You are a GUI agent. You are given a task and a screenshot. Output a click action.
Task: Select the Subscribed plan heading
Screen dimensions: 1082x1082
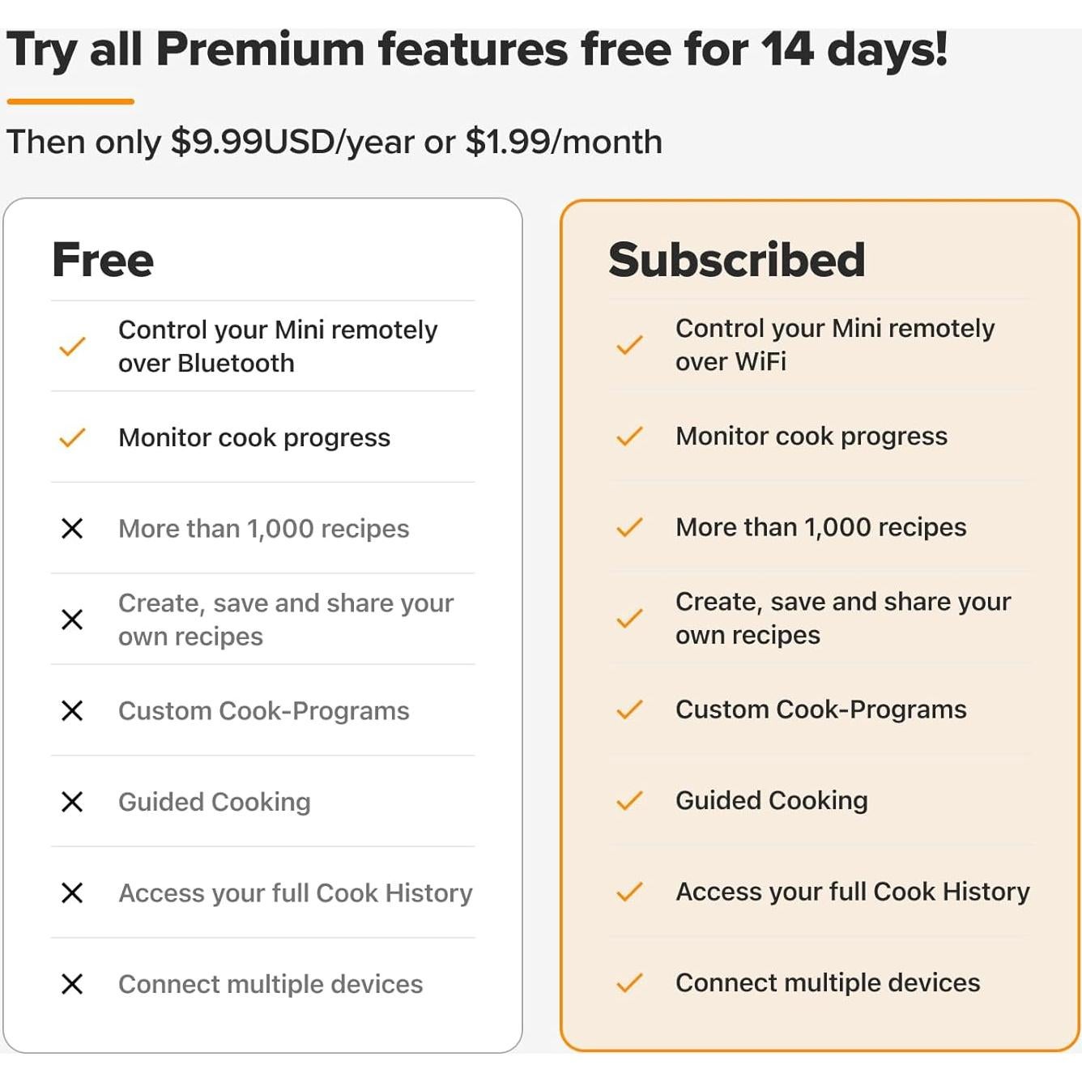[736, 260]
